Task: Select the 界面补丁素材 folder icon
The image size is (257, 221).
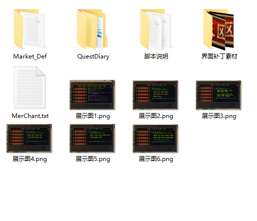Action: (x=218, y=29)
